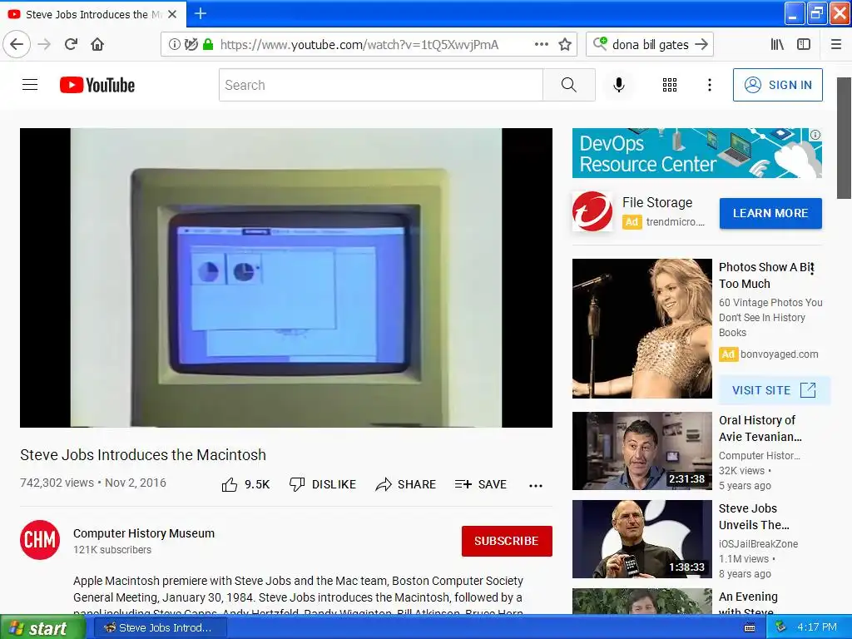This screenshot has height=639, width=852.
Task: Click the search go arrow next to 'dona bill gates'
Action: tap(701, 45)
